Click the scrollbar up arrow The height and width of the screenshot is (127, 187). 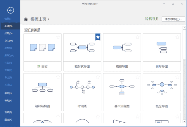click(x=184, y=28)
